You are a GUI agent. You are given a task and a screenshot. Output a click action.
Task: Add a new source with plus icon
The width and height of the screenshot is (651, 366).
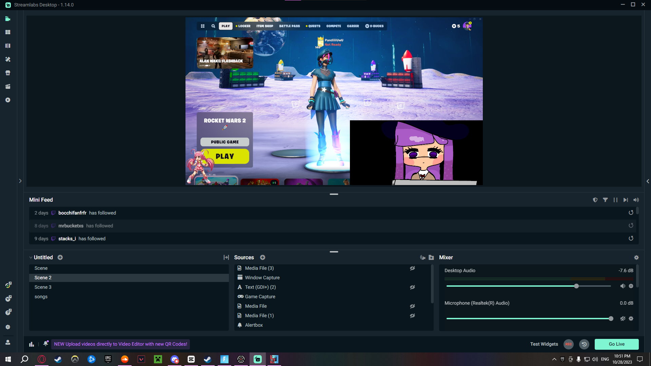click(262, 258)
